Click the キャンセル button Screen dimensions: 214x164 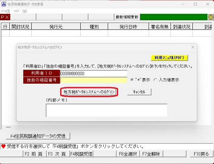139,92
